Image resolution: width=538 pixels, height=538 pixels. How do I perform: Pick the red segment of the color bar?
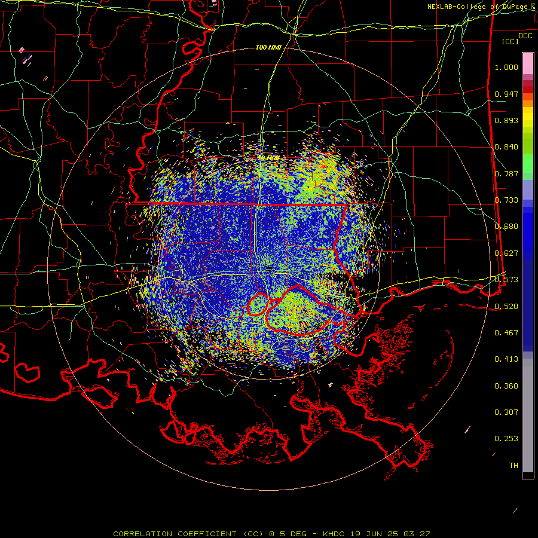528,90
